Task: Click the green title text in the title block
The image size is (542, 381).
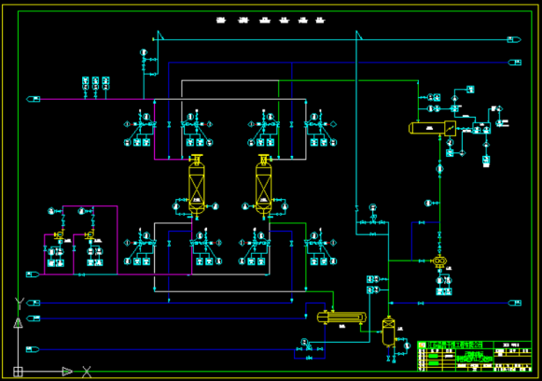Action: [x=475, y=356]
